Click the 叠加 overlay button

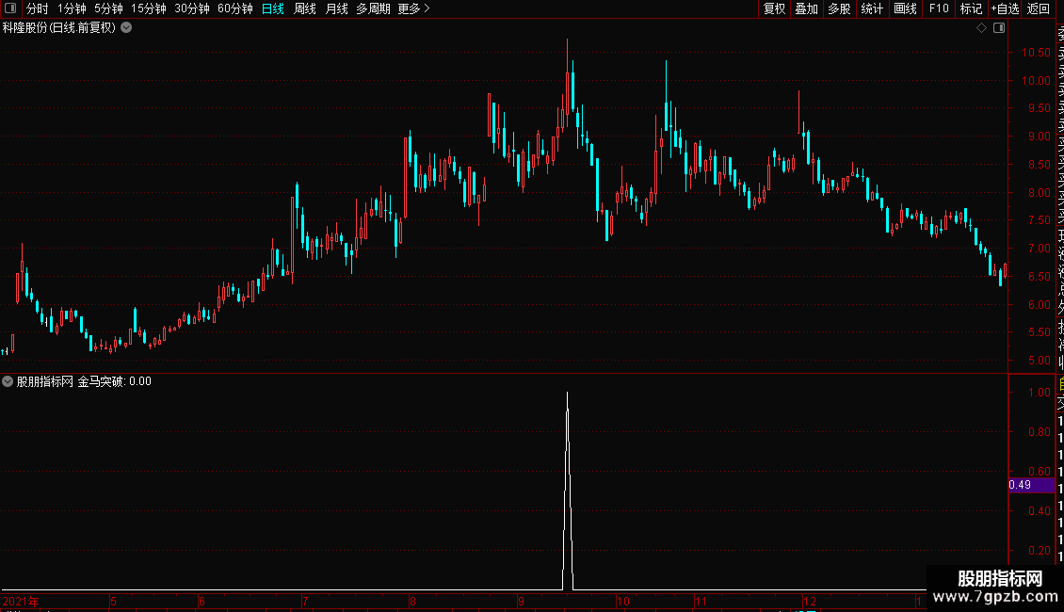(807, 8)
